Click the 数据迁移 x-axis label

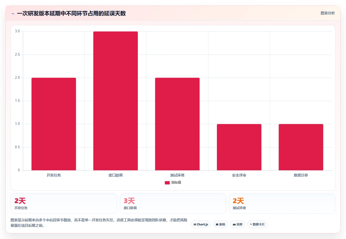click(301, 175)
